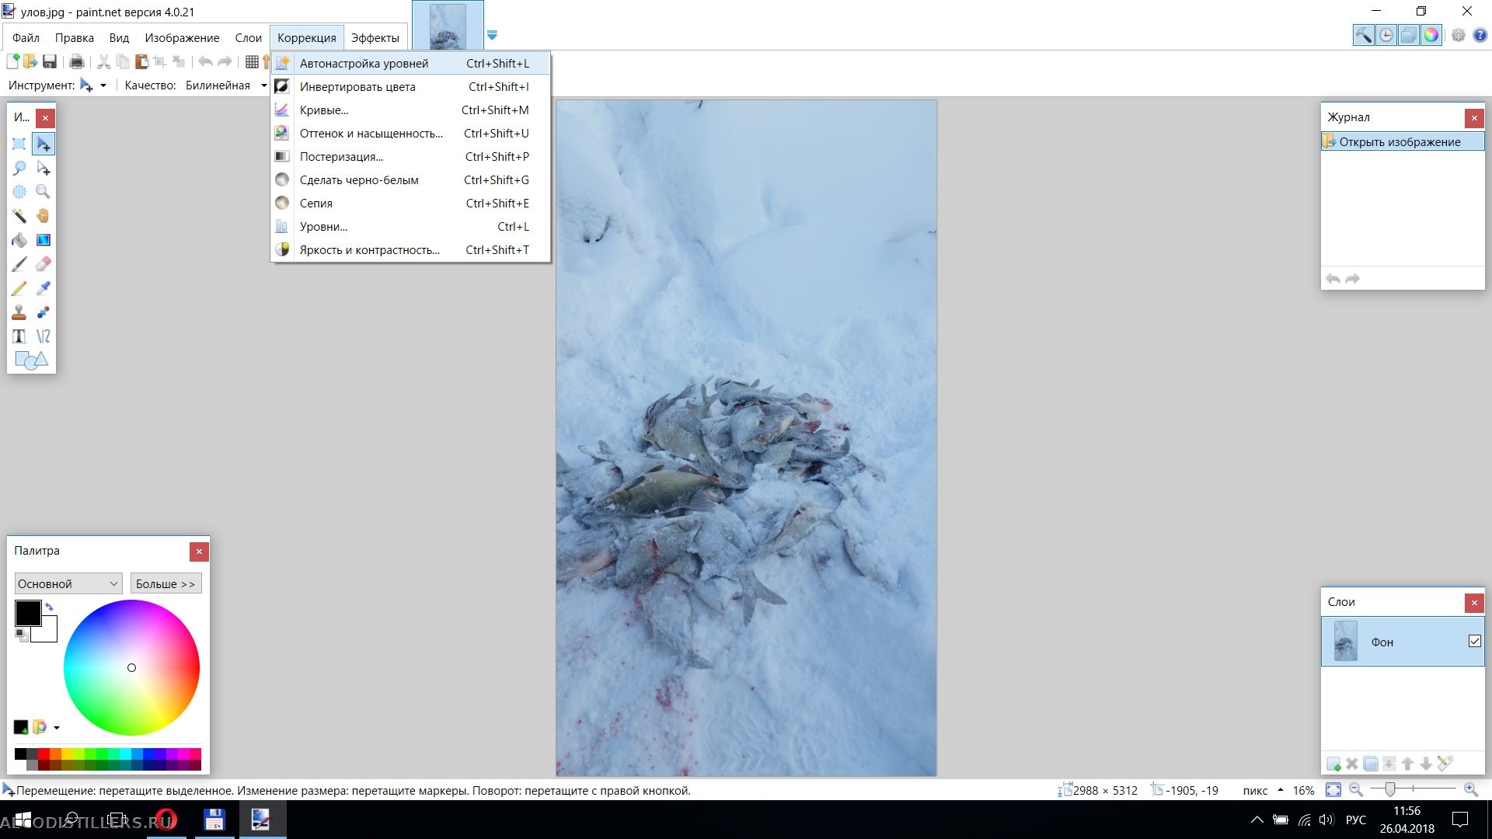The height and width of the screenshot is (839, 1492).
Task: Select the Pan hand tool
Action: 44,216
